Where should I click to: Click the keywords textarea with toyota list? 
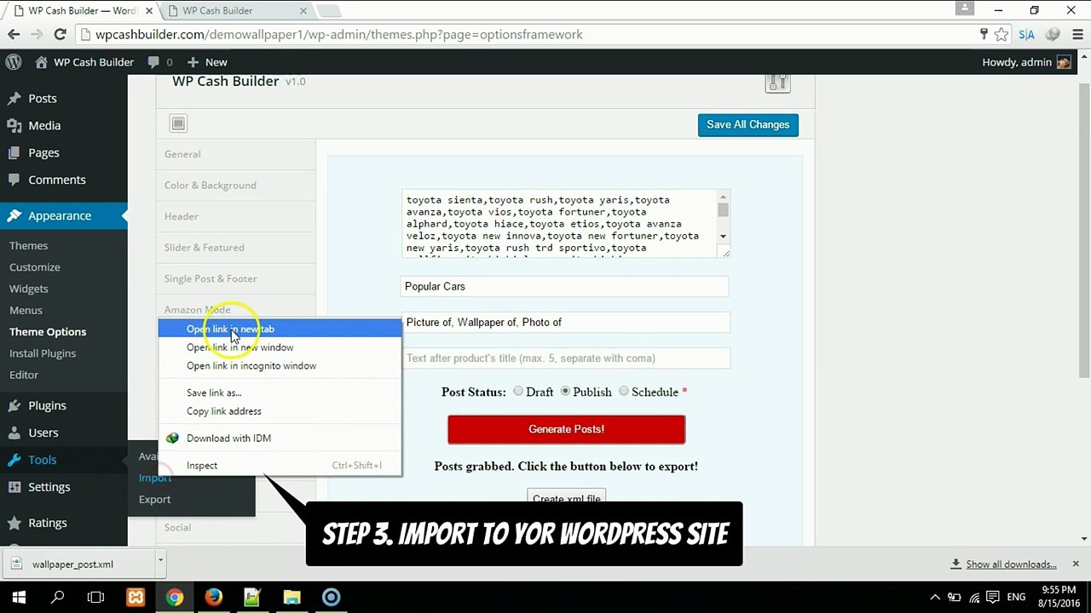(565, 224)
